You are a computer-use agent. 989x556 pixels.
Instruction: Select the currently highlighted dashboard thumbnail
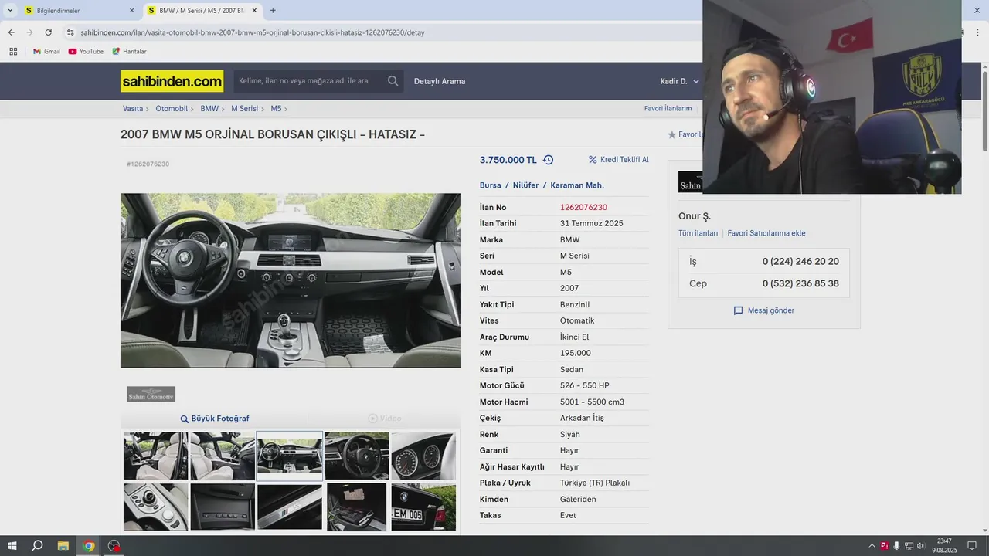[290, 456]
